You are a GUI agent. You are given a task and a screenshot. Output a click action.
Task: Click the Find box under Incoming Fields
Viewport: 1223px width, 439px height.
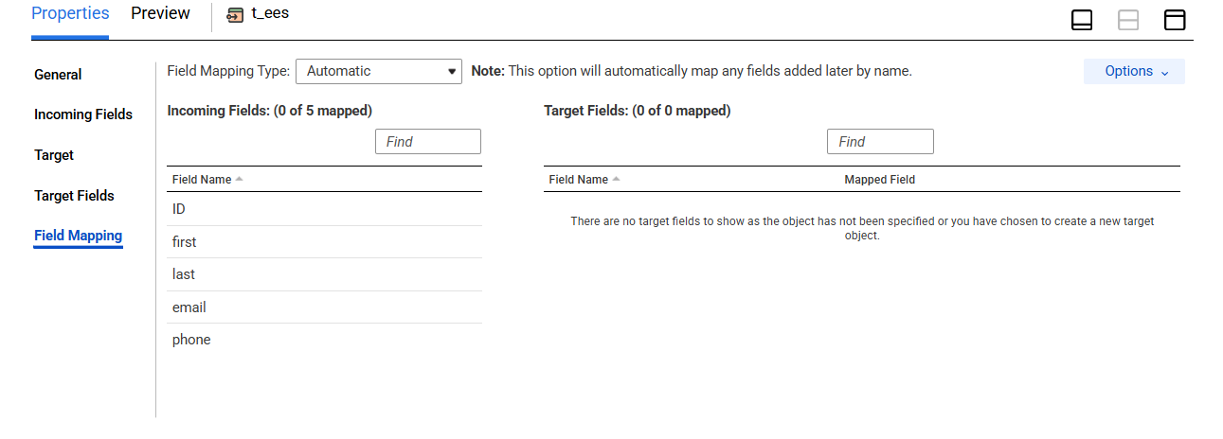click(428, 142)
